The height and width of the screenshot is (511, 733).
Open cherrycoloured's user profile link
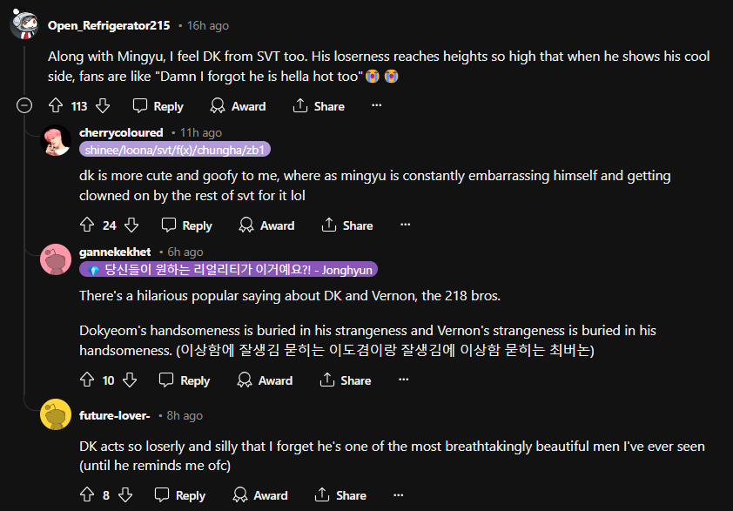(x=121, y=132)
